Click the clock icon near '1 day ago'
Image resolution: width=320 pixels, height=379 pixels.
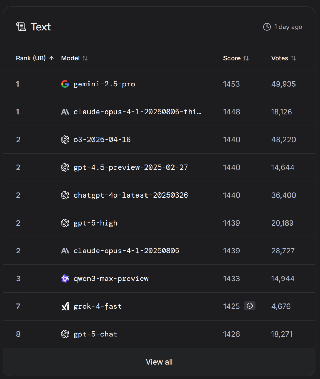coord(267,27)
